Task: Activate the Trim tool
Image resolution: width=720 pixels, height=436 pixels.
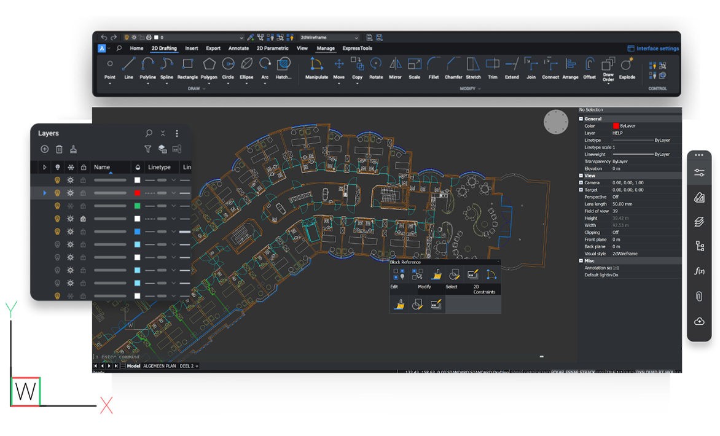Action: coord(493,63)
